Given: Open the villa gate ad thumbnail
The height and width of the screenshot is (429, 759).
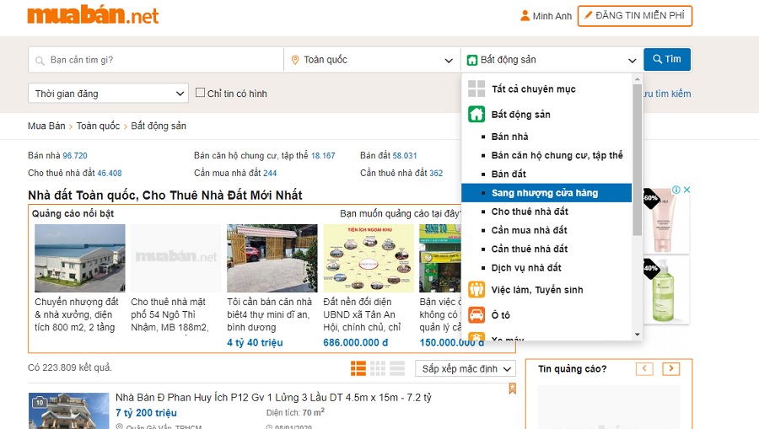Looking at the screenshot, I should [272, 258].
